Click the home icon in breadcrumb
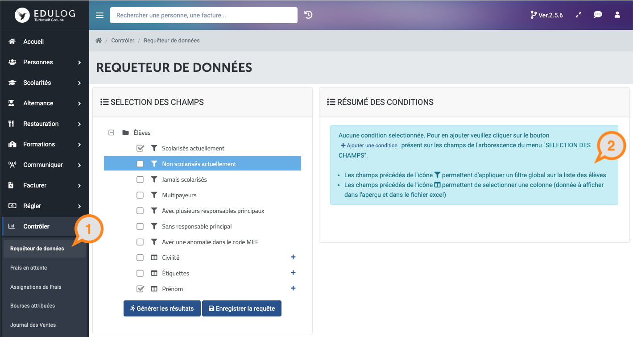 point(99,40)
